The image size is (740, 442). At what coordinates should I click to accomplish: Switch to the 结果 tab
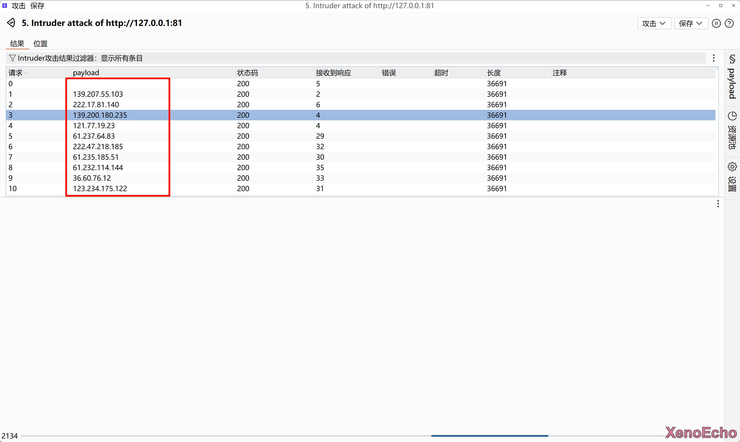click(x=17, y=44)
